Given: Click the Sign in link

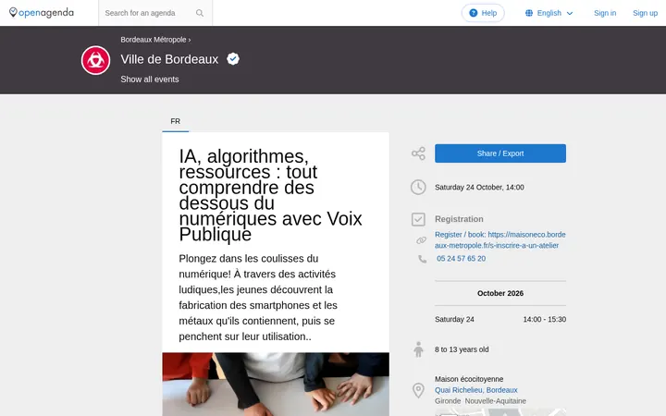Looking at the screenshot, I should 605,13.
